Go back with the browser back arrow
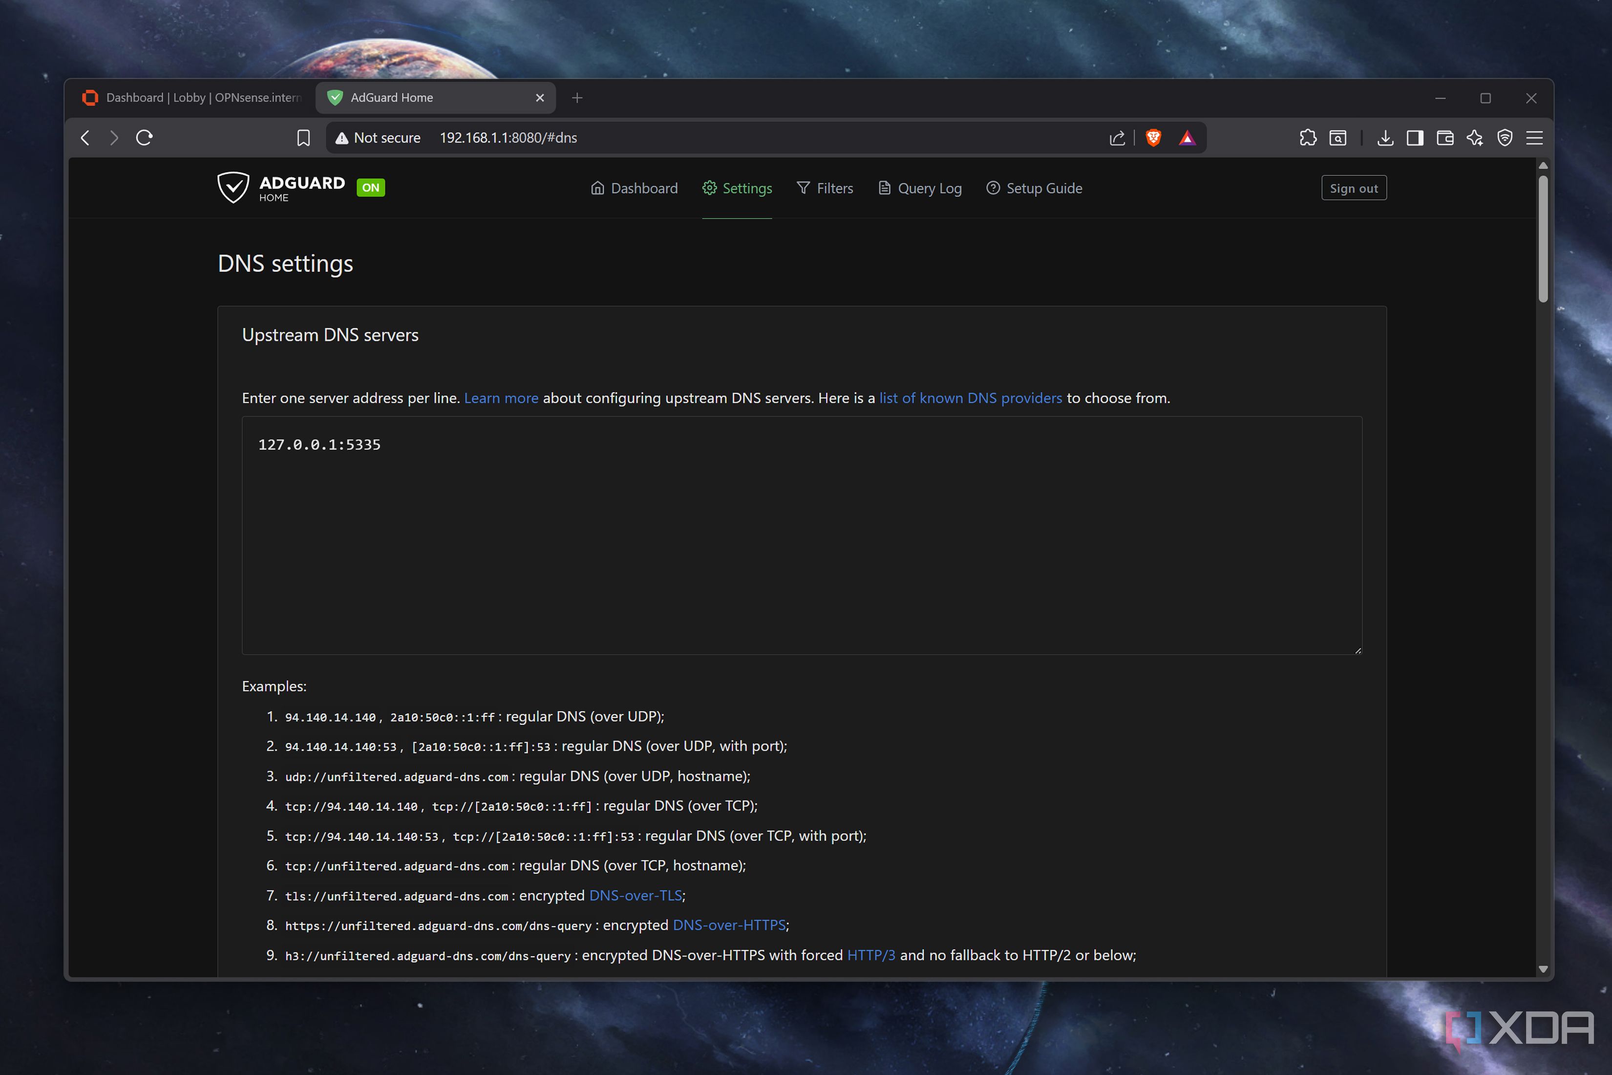1612x1075 pixels. [85, 138]
